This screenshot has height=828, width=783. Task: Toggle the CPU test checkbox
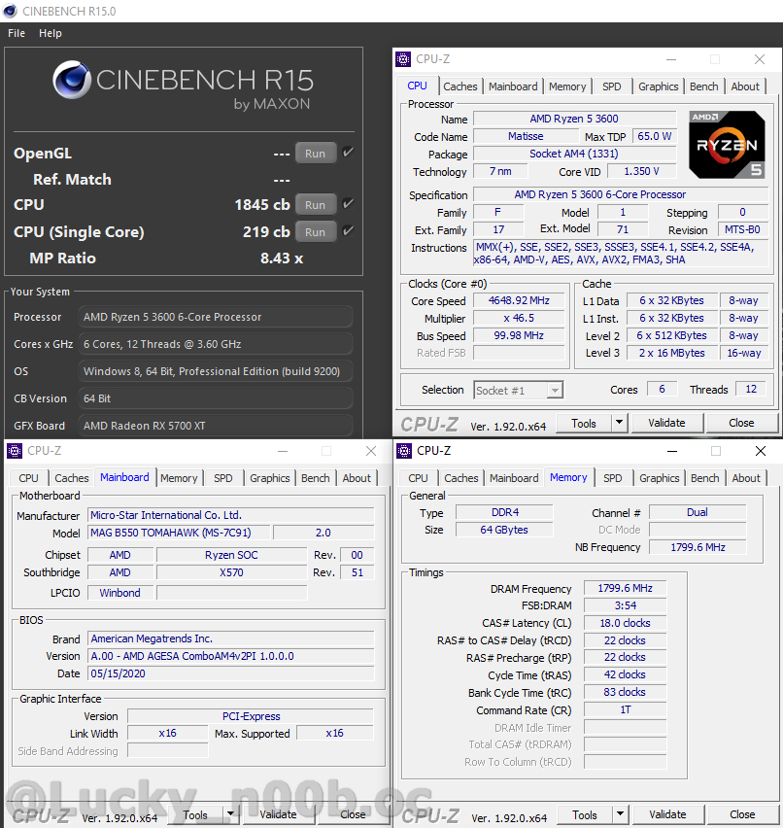(x=348, y=204)
